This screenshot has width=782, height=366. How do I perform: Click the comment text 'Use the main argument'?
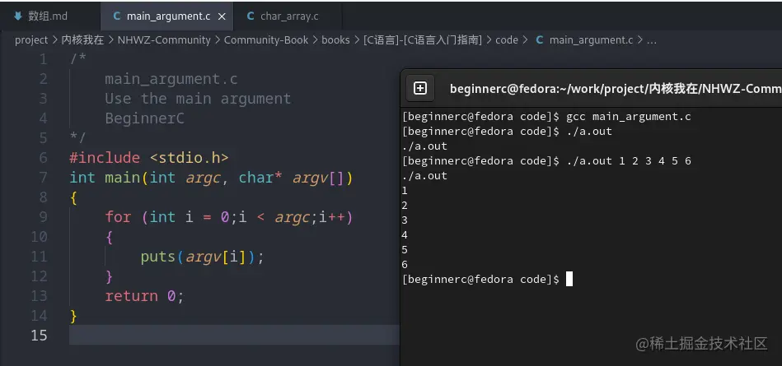(x=198, y=99)
